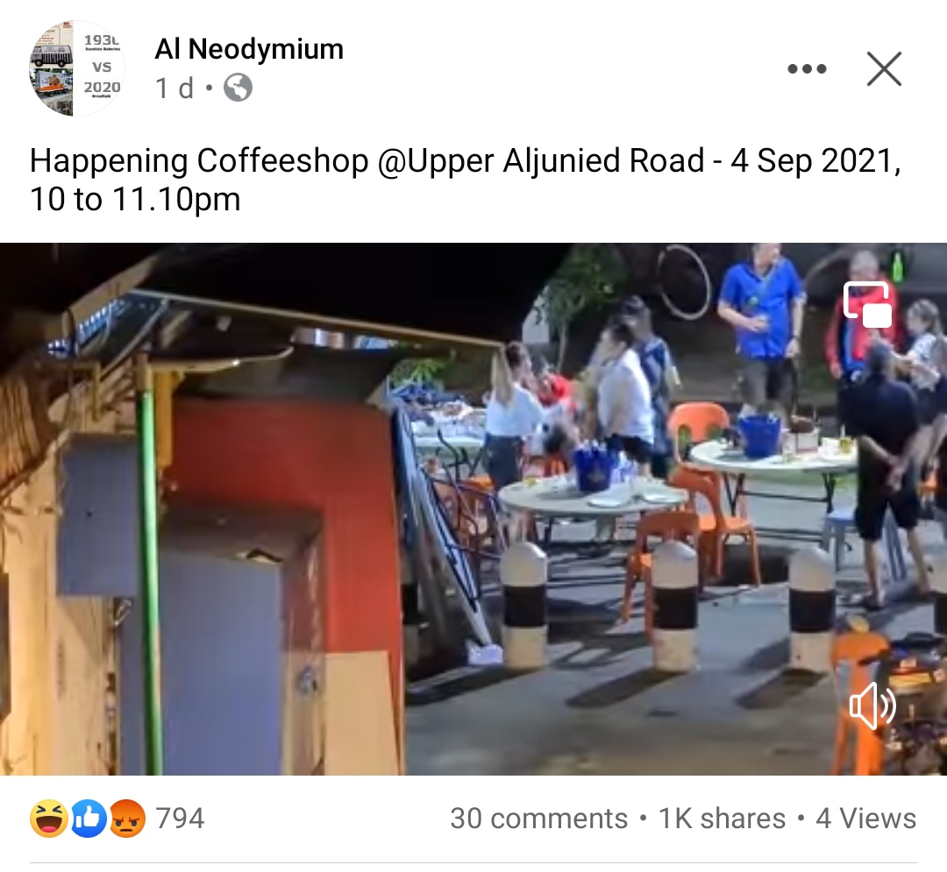Viewport: 947px width, 872px height.
Task: Close the post with the X icon
Action: (x=884, y=68)
